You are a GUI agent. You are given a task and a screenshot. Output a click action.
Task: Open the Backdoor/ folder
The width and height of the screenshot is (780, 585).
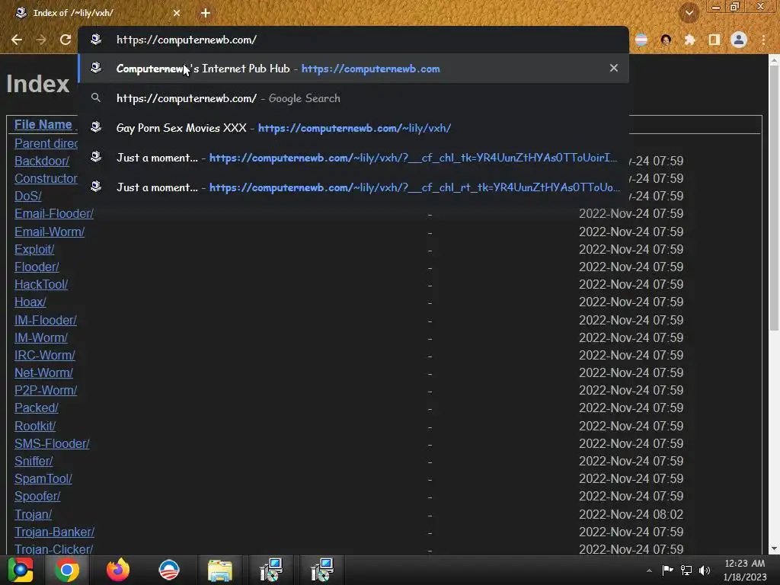coord(42,161)
